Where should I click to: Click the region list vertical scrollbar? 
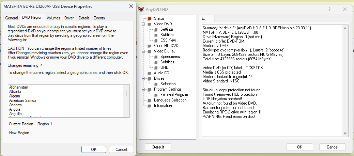[x=126, y=94]
